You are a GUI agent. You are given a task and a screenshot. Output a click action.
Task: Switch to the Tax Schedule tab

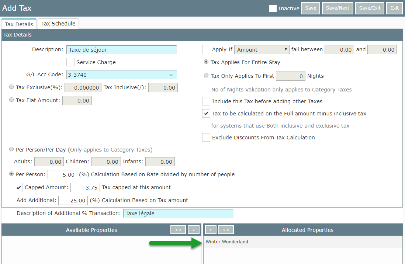(x=58, y=24)
